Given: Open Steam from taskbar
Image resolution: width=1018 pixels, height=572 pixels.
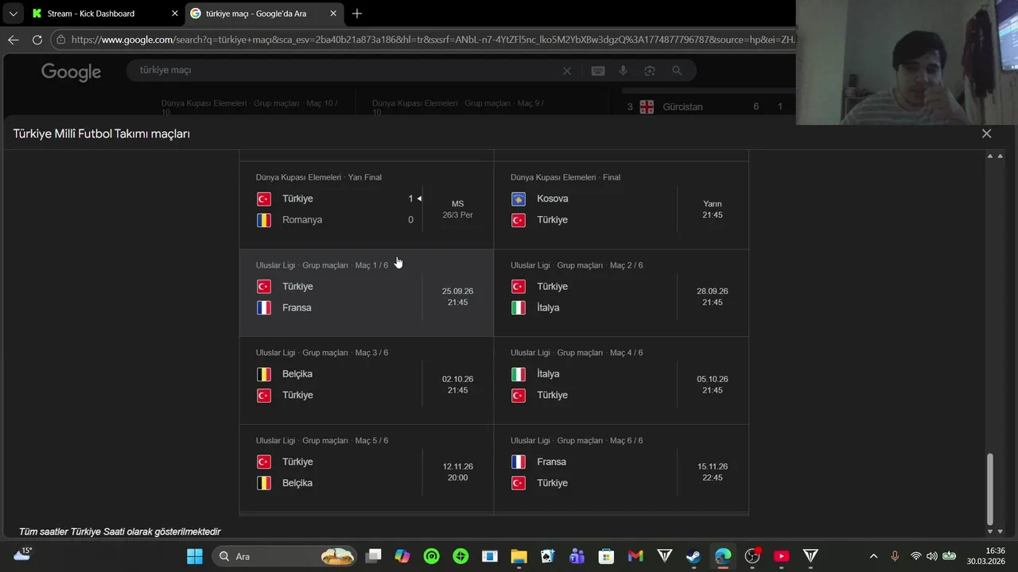Looking at the screenshot, I should coord(694,556).
